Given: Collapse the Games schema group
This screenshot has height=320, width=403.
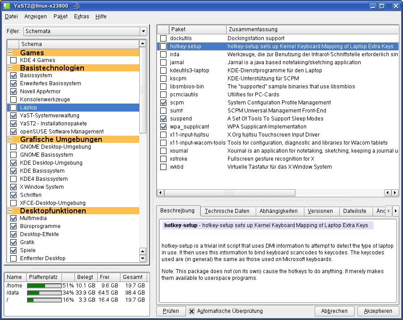Looking at the screenshot, I should (10, 53).
